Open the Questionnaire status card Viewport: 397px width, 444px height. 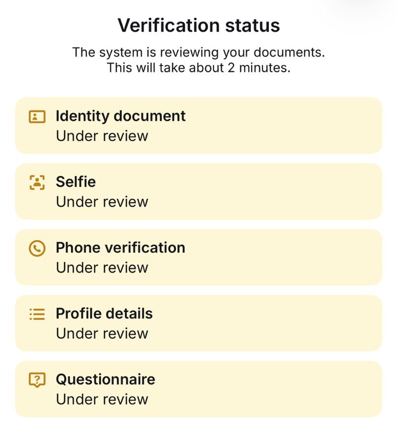199,389
